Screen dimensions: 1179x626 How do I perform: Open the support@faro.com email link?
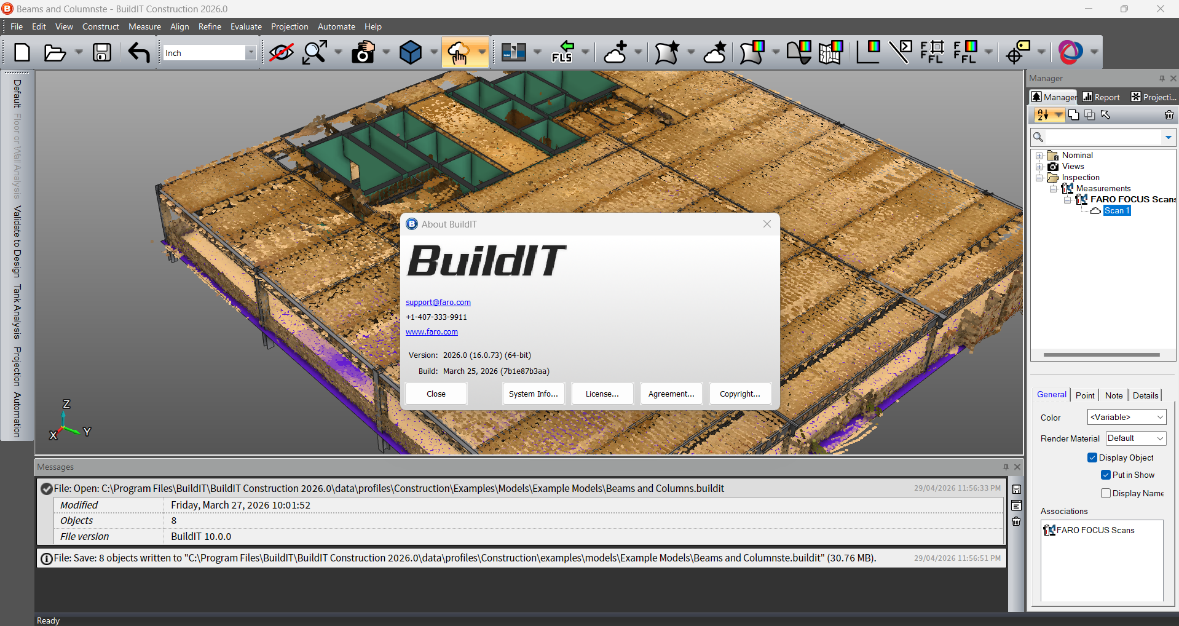[x=438, y=302]
